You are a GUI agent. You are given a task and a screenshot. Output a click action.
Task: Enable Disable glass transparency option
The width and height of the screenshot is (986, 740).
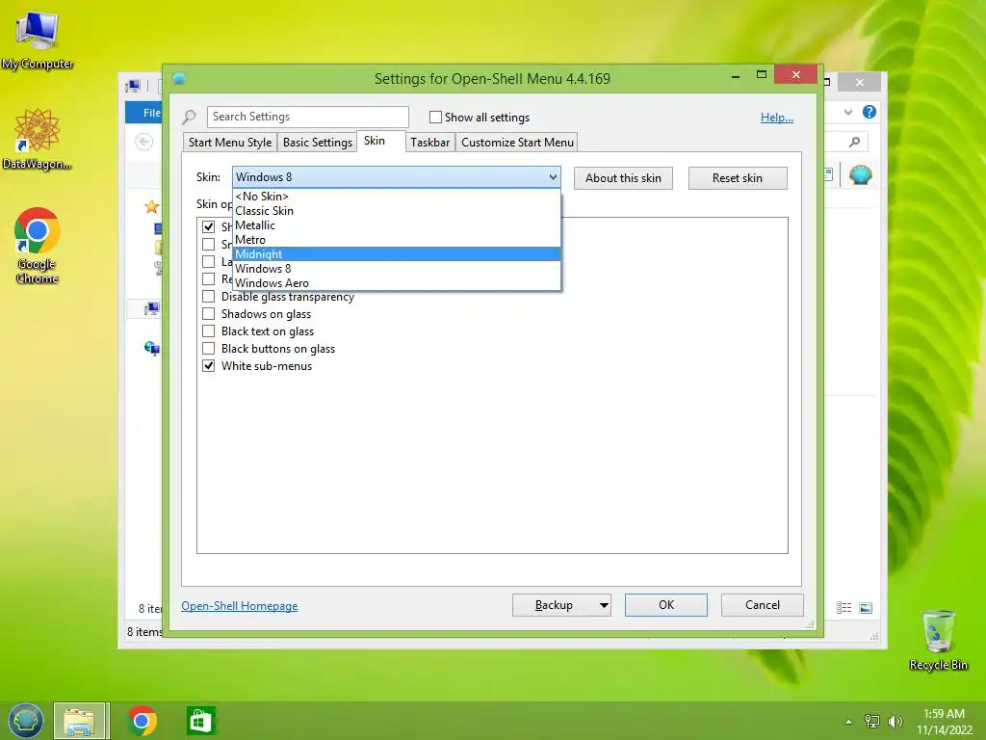208,297
